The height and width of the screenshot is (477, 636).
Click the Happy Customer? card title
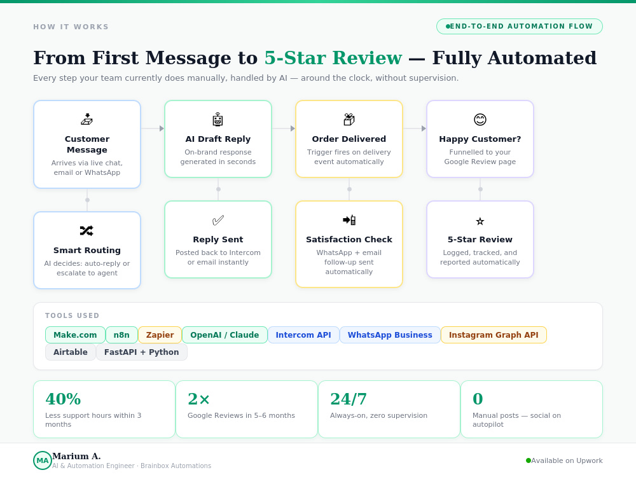480,139
